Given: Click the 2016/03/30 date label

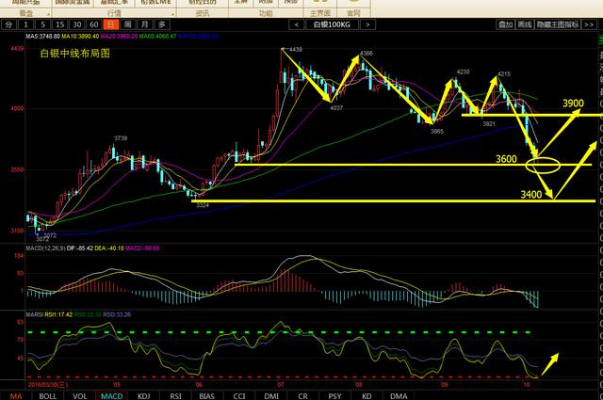Looking at the screenshot, I should click(48, 385).
